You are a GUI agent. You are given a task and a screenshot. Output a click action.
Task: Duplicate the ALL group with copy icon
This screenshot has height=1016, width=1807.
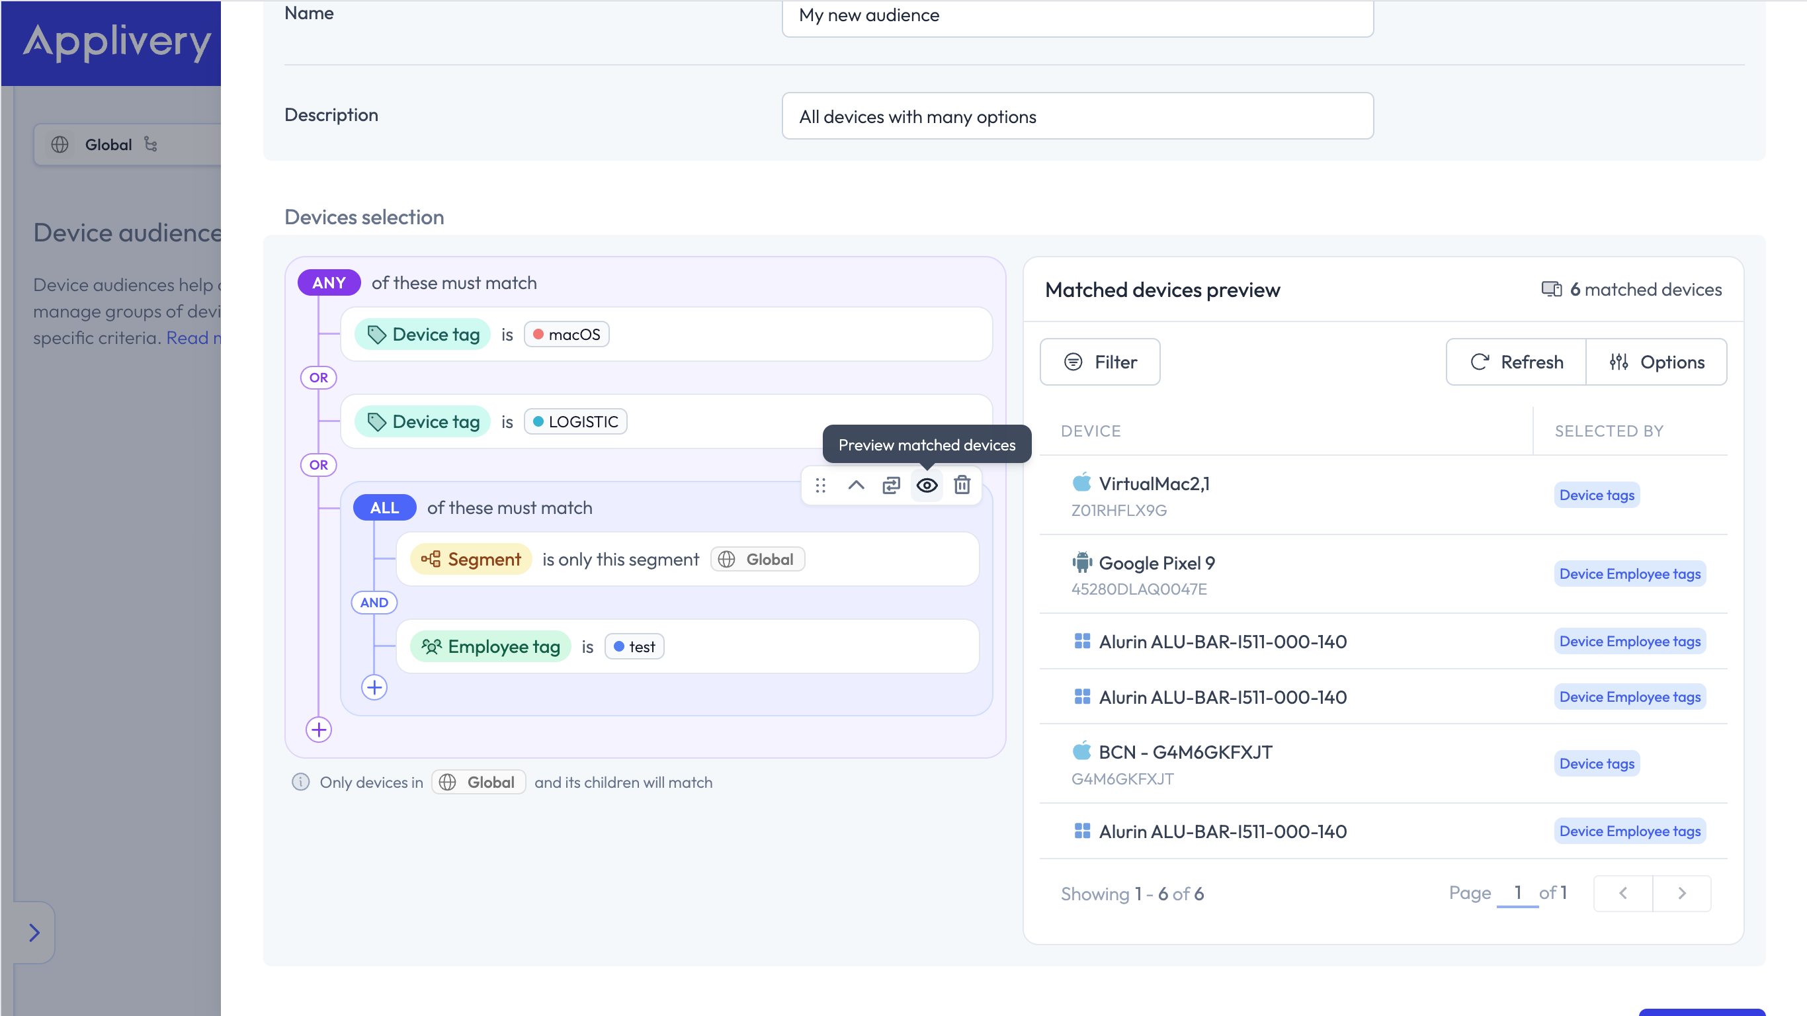(891, 485)
